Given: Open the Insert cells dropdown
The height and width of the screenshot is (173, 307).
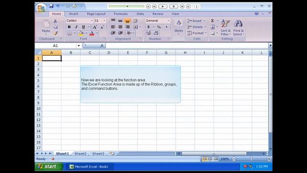Looking at the screenshot, I should pos(204,21).
